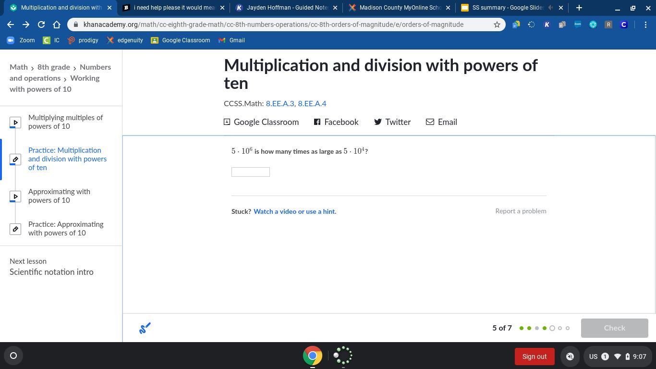Open the Chrome three-dot menu
Screen dimensions: 656x369
tap(645, 25)
